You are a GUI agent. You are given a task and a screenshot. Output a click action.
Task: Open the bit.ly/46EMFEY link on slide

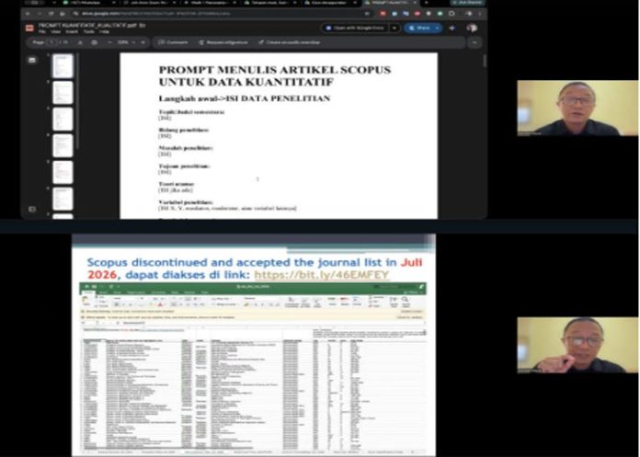click(322, 275)
